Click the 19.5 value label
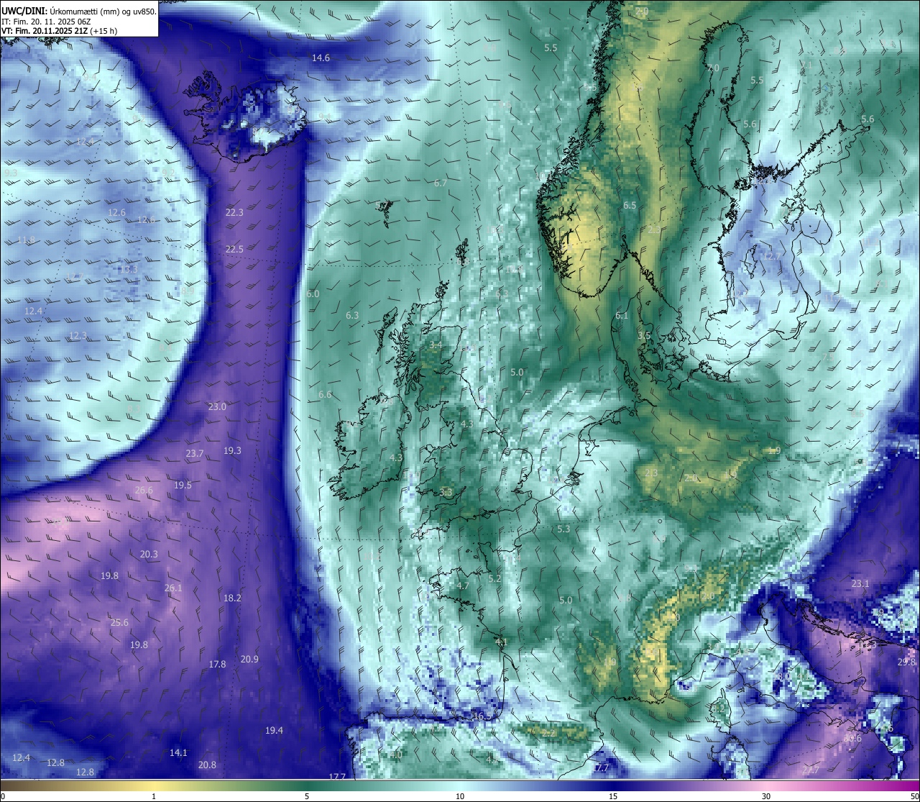Screen dimensions: 920x802 coord(183,485)
